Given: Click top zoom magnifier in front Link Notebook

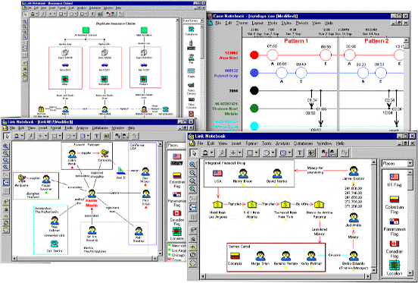Looking at the screenshot, I should (x=192, y=165).
